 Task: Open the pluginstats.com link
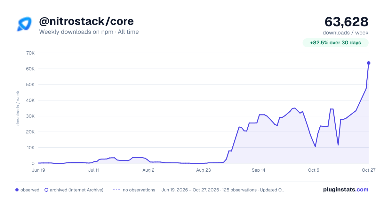pyautogui.click(x=346, y=190)
